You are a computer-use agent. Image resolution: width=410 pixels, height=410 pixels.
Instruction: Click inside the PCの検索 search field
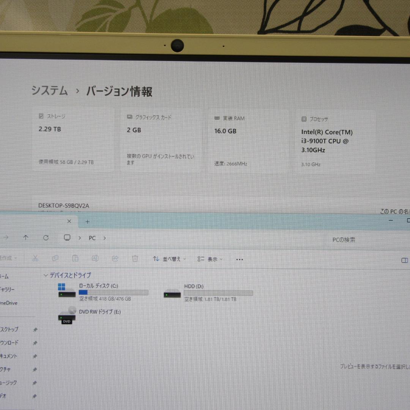344,239
